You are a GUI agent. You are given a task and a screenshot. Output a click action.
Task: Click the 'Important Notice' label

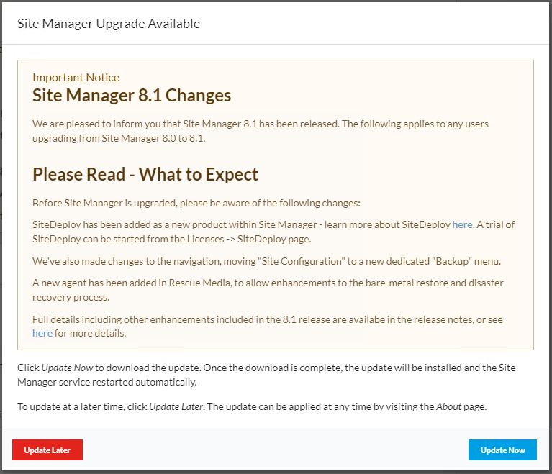[x=76, y=78]
